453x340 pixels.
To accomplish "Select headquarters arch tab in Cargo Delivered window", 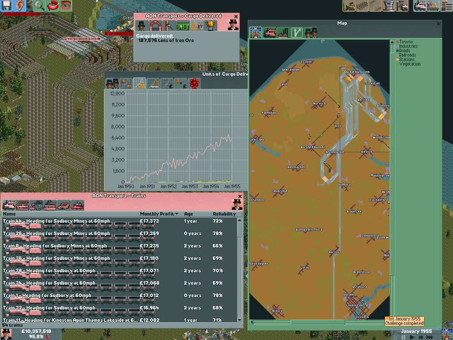I will coord(155,26).
